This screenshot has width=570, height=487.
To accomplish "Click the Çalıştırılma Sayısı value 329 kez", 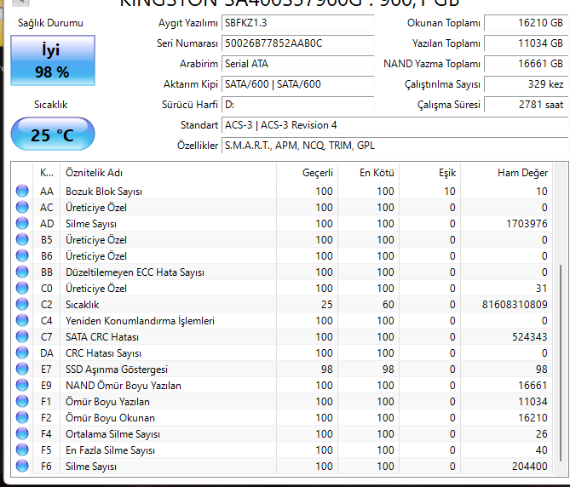I will point(526,84).
